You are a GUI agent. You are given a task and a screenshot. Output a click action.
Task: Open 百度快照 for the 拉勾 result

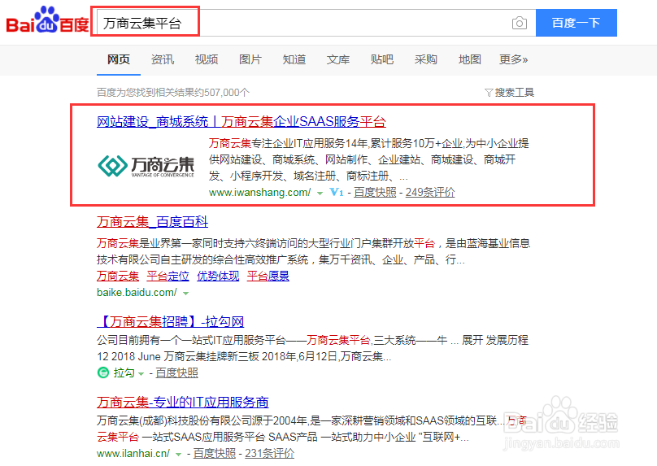click(176, 372)
